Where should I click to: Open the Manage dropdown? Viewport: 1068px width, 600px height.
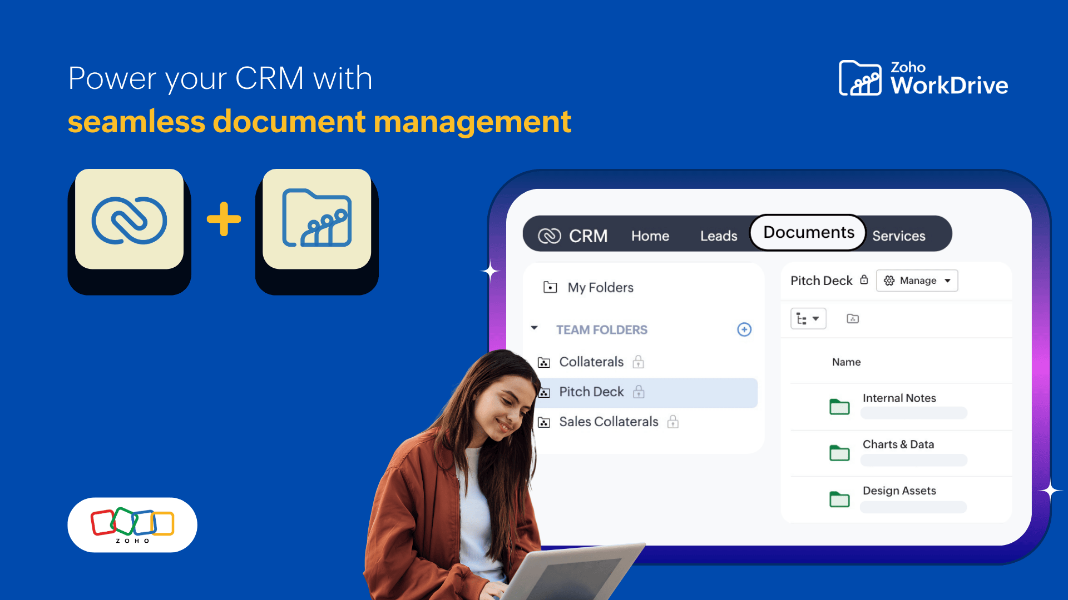tap(917, 281)
